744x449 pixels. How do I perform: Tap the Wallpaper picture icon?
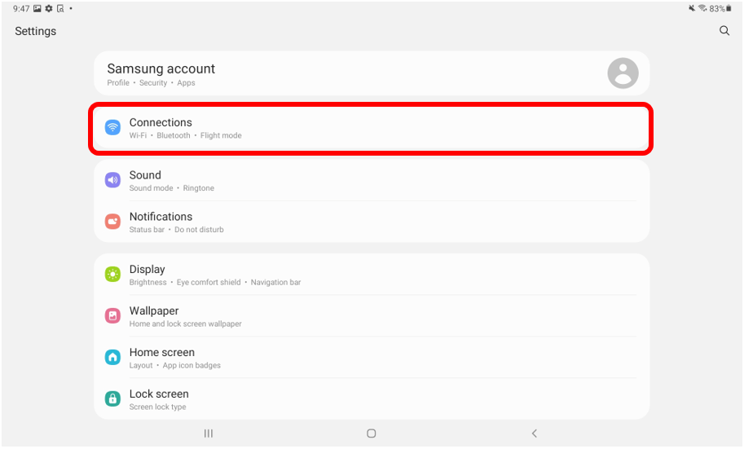click(x=112, y=315)
